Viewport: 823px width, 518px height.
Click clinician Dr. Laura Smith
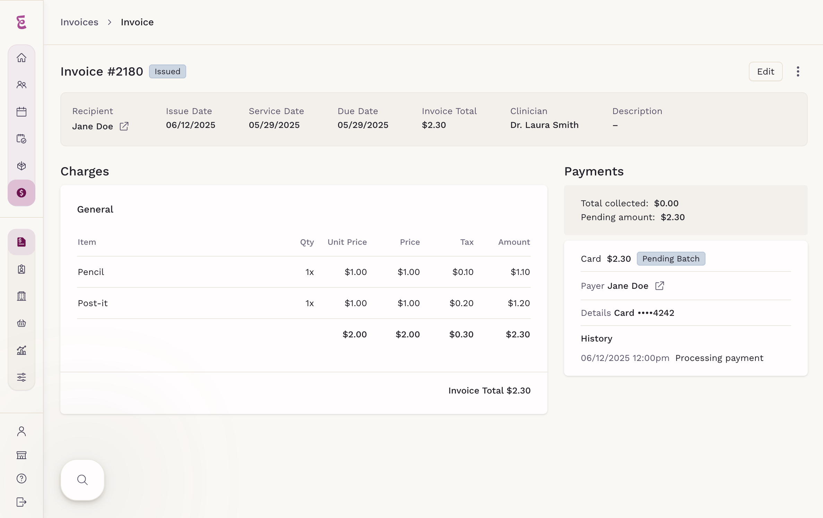click(544, 125)
